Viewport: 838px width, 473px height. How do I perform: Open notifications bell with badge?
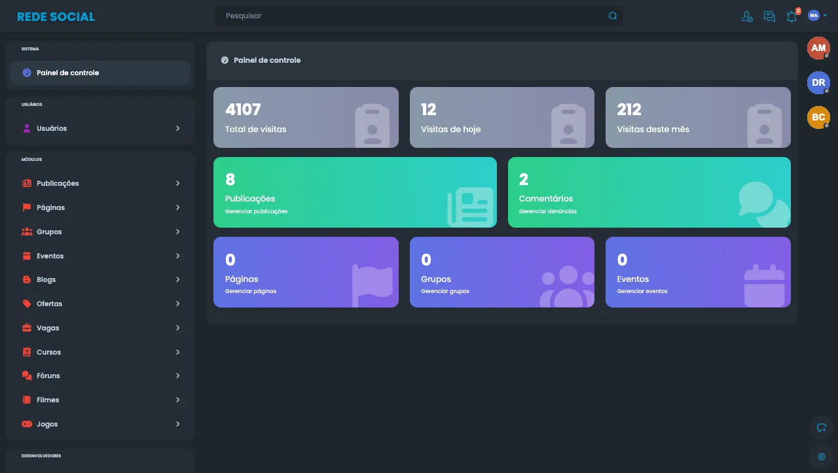pos(792,16)
